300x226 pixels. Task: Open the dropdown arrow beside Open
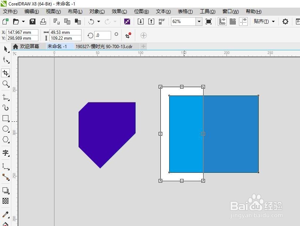coord(23,22)
